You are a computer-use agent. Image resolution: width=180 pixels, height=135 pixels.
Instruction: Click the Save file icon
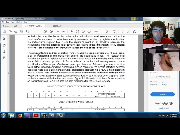(x=4, y=31)
